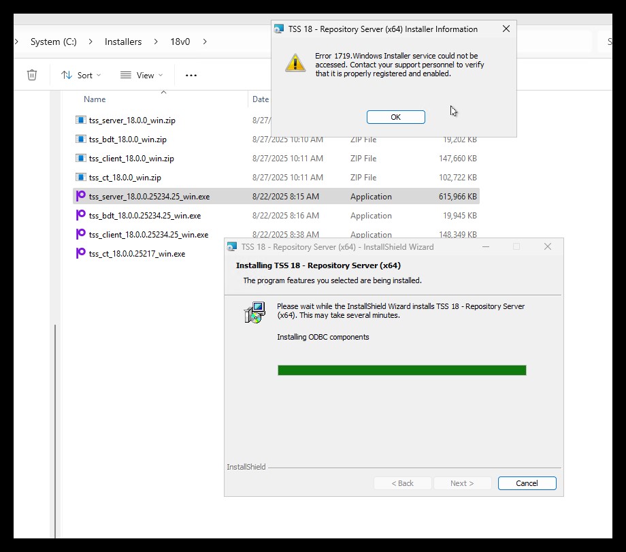Click the 615,966 KB size cell
Screen dimensions: 626x552
click(457, 197)
